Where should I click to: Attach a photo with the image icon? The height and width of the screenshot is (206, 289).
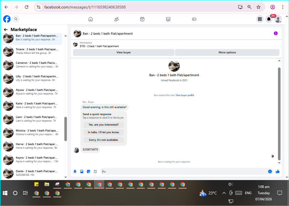82,172
